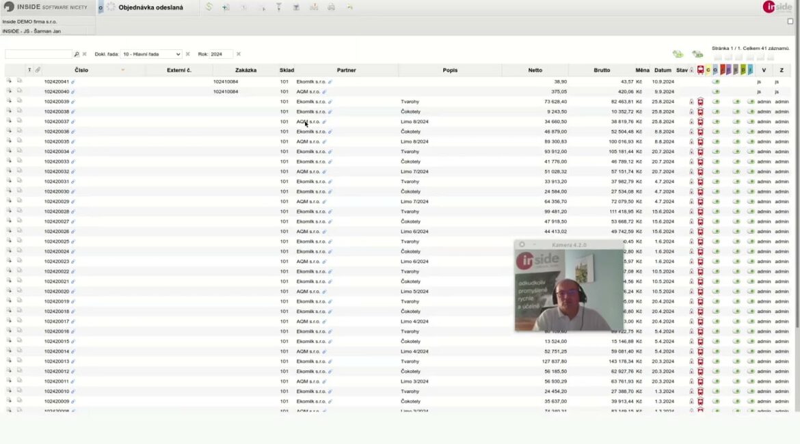Click the green dollar sign toolbar icon
This screenshot has width=800, height=444.
click(x=209, y=7)
